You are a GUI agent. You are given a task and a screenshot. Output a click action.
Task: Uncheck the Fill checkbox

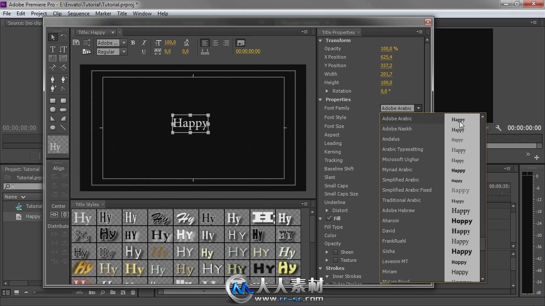pyautogui.click(x=329, y=218)
